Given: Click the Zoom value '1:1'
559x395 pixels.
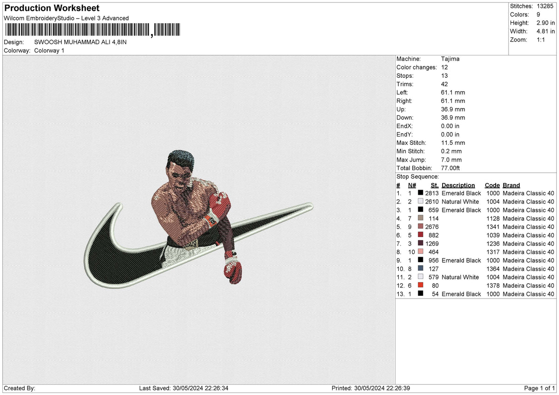Looking at the screenshot, I should [542, 40].
